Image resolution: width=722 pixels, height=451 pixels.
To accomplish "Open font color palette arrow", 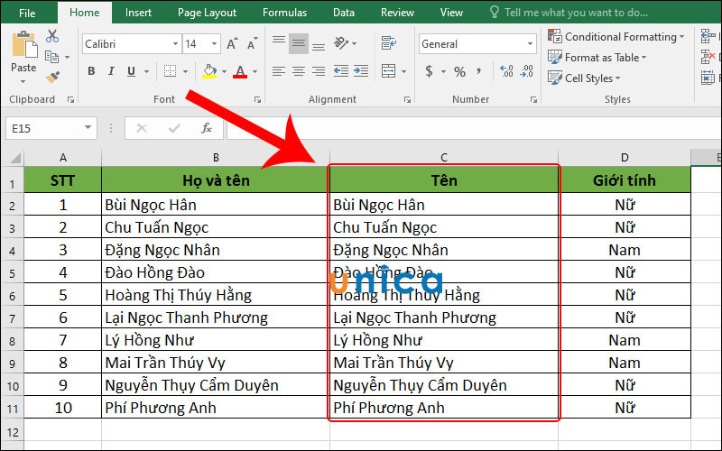I will 255,71.
